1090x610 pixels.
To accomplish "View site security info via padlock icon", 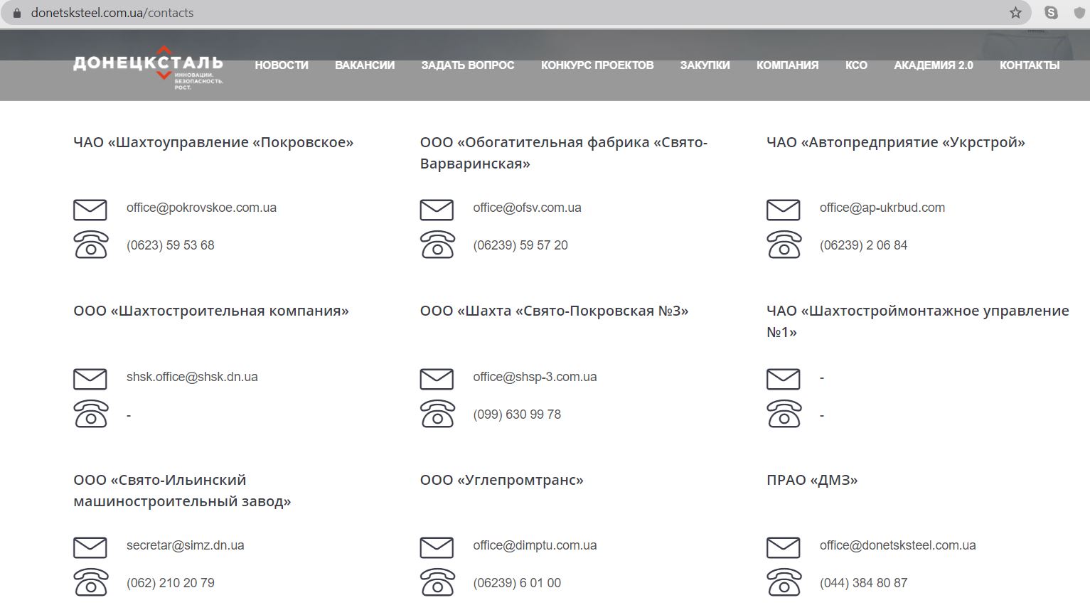I will coord(17,13).
